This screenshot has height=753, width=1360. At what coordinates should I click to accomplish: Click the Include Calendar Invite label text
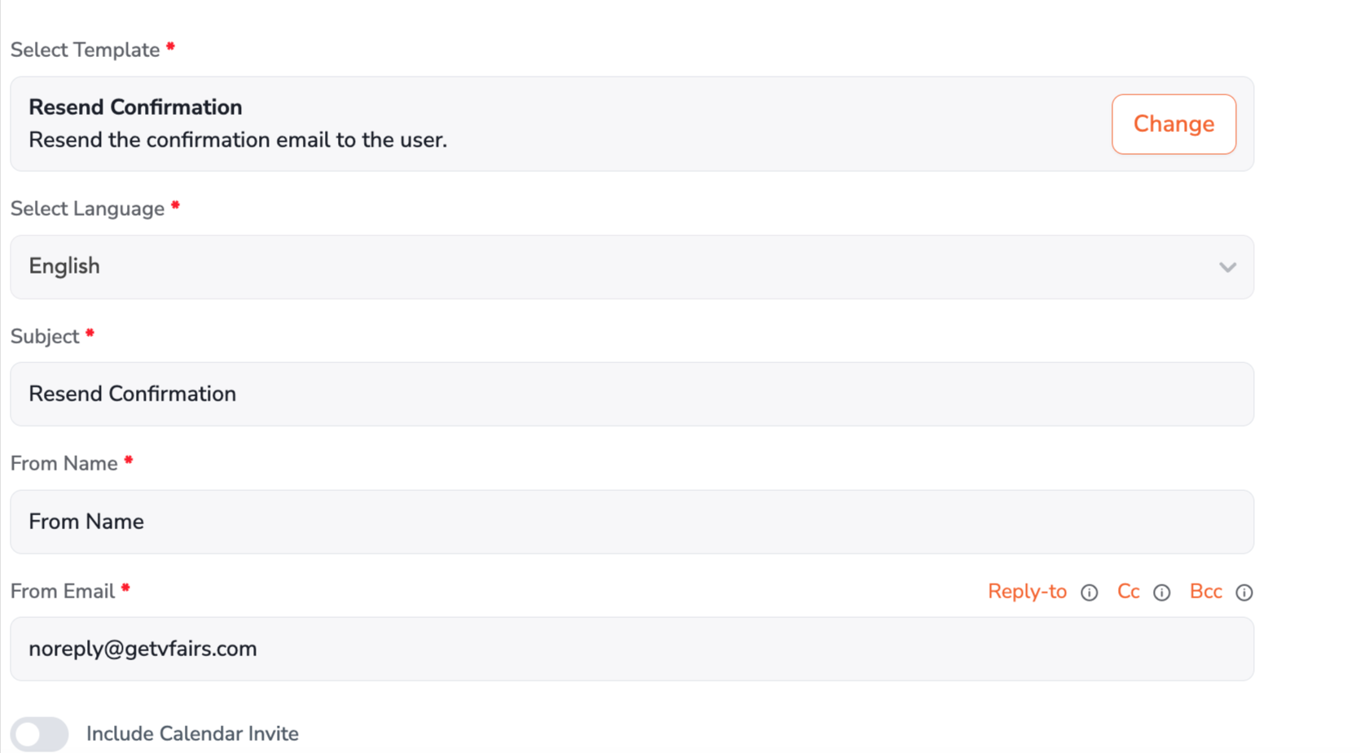click(x=192, y=733)
